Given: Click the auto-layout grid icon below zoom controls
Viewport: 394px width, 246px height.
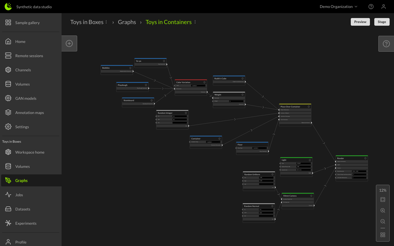Looking at the screenshot, I should [x=383, y=235].
